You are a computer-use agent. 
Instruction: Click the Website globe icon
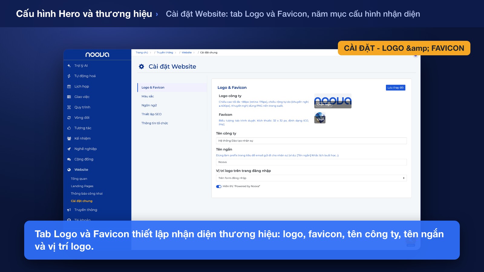point(69,170)
